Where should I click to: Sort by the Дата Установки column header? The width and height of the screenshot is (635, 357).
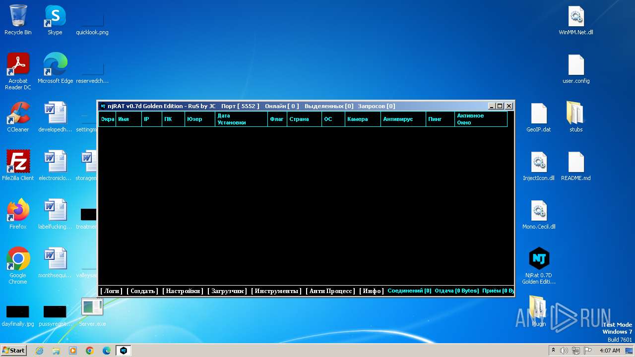coord(242,119)
